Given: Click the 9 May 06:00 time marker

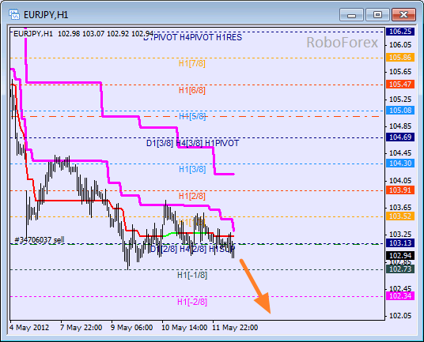Looking at the screenshot, I should tap(131, 328).
